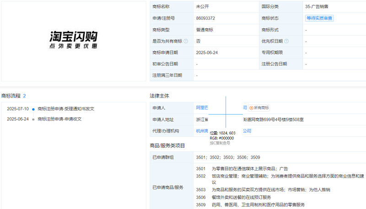Click the registration number 86093372
The height and width of the screenshot is (209, 366).
pyautogui.click(x=205, y=18)
